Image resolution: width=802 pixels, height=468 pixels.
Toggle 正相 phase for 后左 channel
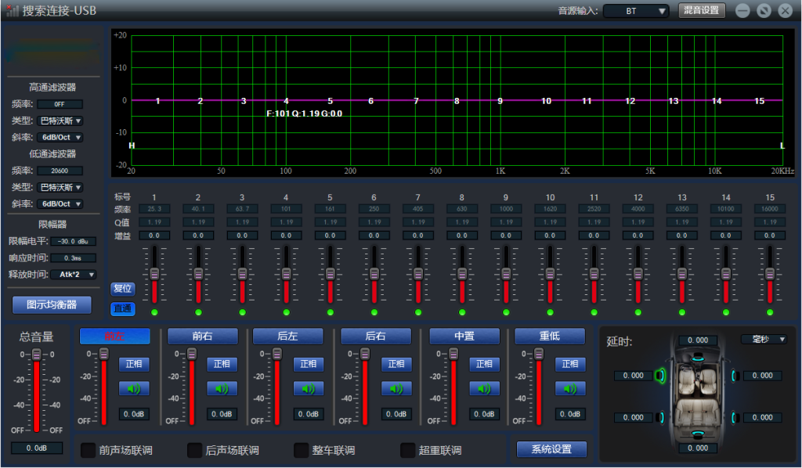[x=309, y=364]
